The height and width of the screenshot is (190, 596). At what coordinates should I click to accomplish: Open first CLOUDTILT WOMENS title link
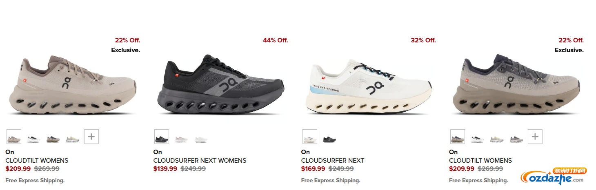click(37, 160)
